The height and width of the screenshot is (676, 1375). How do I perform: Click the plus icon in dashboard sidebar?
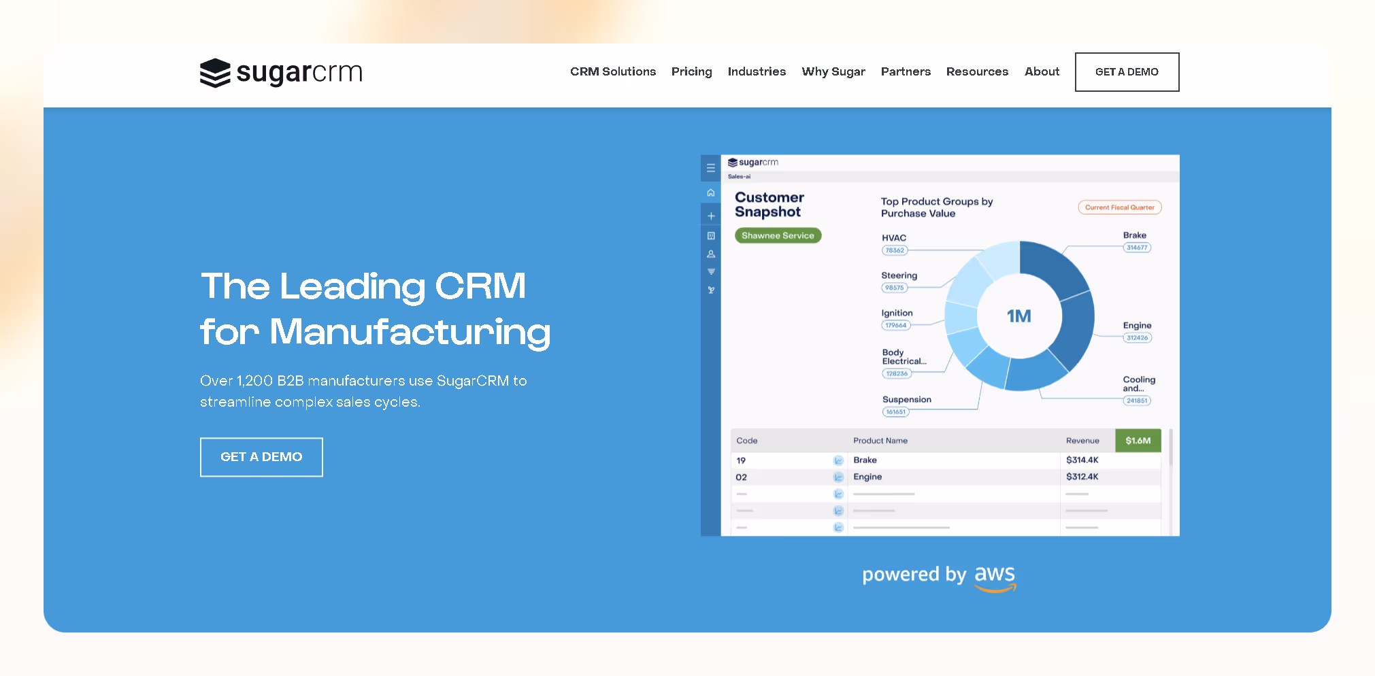coord(710,216)
